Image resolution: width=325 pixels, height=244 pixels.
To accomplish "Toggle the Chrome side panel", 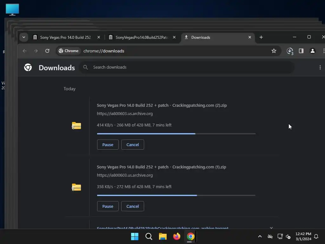I will [301, 51].
